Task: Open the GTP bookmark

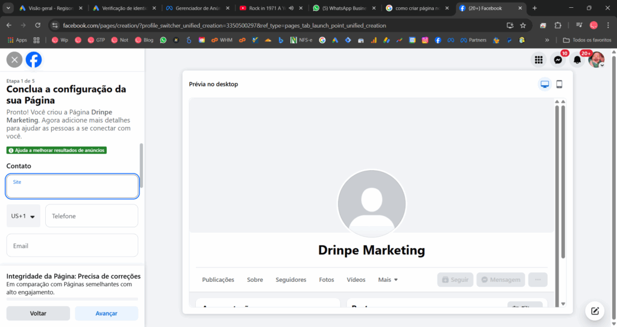Action: pyautogui.click(x=96, y=40)
